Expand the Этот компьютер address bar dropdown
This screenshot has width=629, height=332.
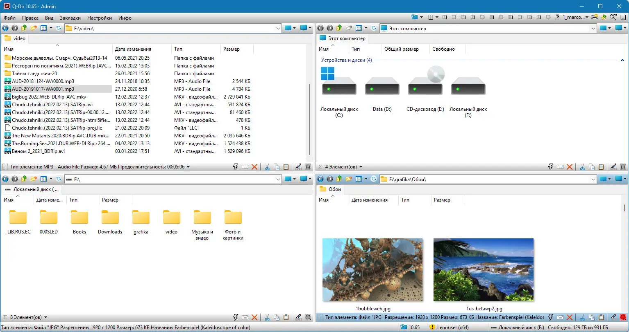pos(593,29)
